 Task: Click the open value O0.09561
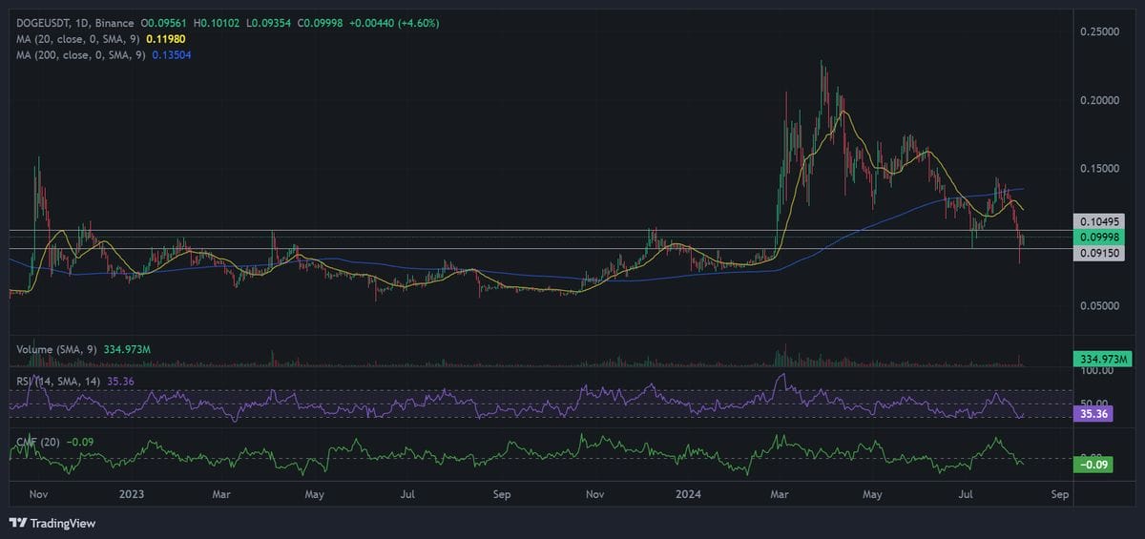tap(165, 22)
